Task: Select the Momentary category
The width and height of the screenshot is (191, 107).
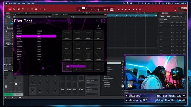Action: tap(19, 34)
